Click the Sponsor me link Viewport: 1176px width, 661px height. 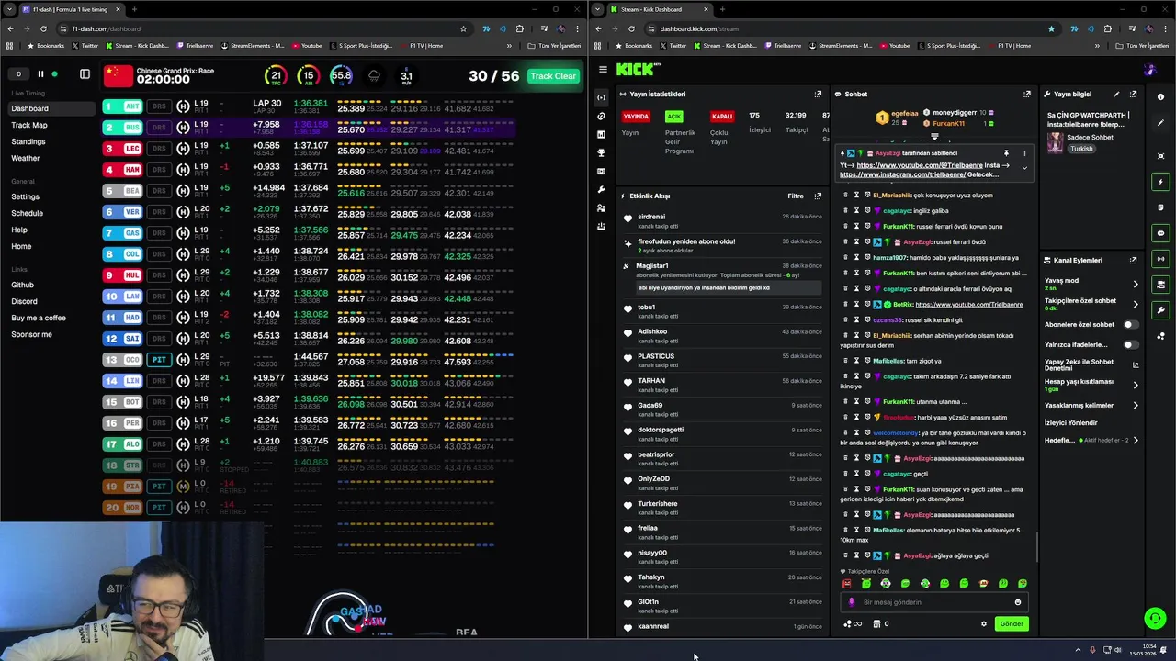(31, 334)
